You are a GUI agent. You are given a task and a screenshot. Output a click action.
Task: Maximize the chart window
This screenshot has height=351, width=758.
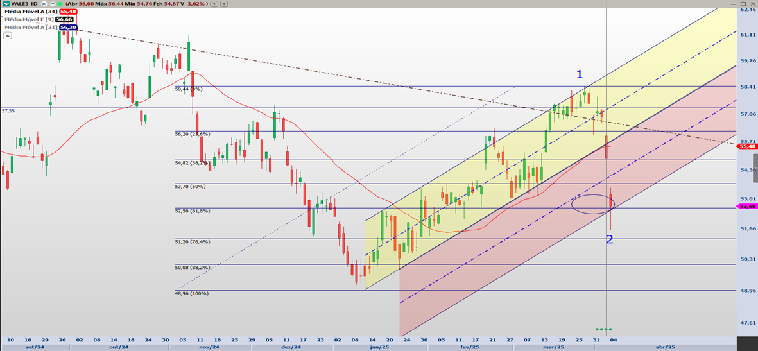point(743,4)
